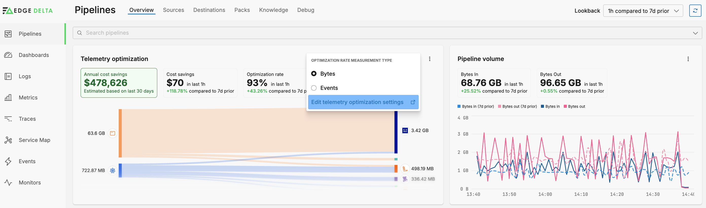Click the refresh icon next to Lookback
The width and height of the screenshot is (706, 208).
[x=695, y=11]
